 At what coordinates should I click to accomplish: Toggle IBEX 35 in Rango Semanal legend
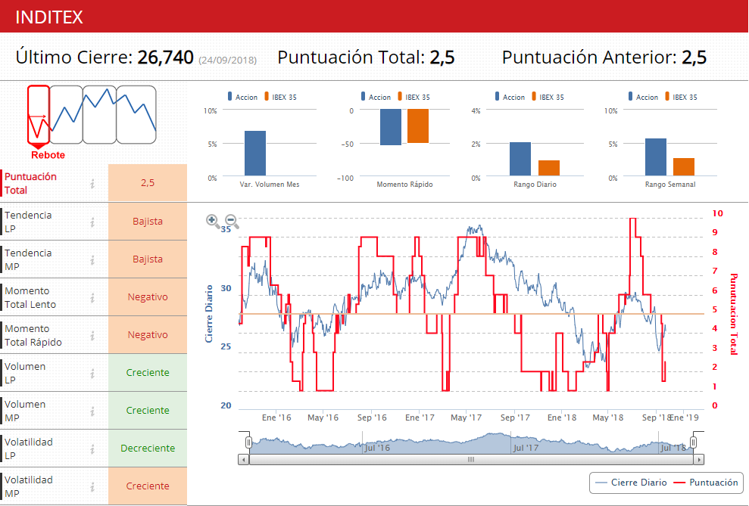(x=681, y=97)
